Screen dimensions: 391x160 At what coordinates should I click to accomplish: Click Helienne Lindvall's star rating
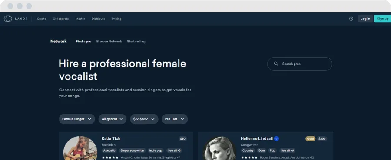click(249, 157)
